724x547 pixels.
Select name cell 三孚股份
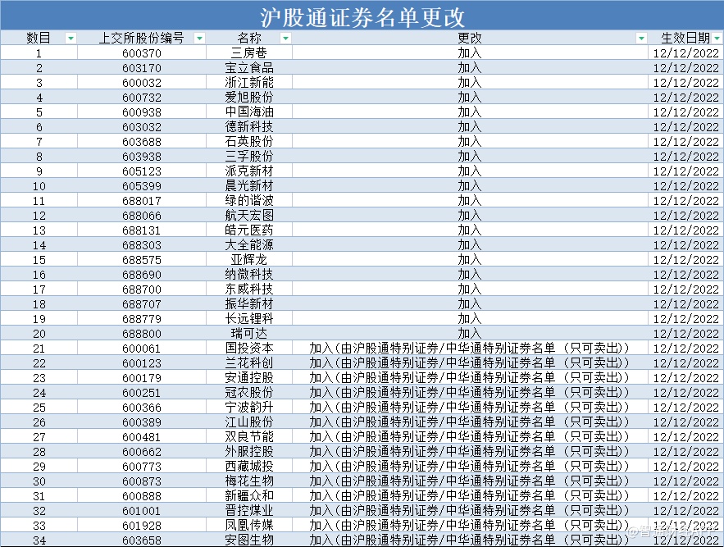coord(249,156)
